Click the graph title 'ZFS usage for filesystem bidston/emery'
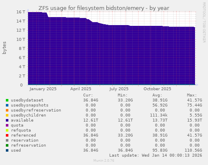The width and height of the screenshot is (208, 165). coord(91,8)
